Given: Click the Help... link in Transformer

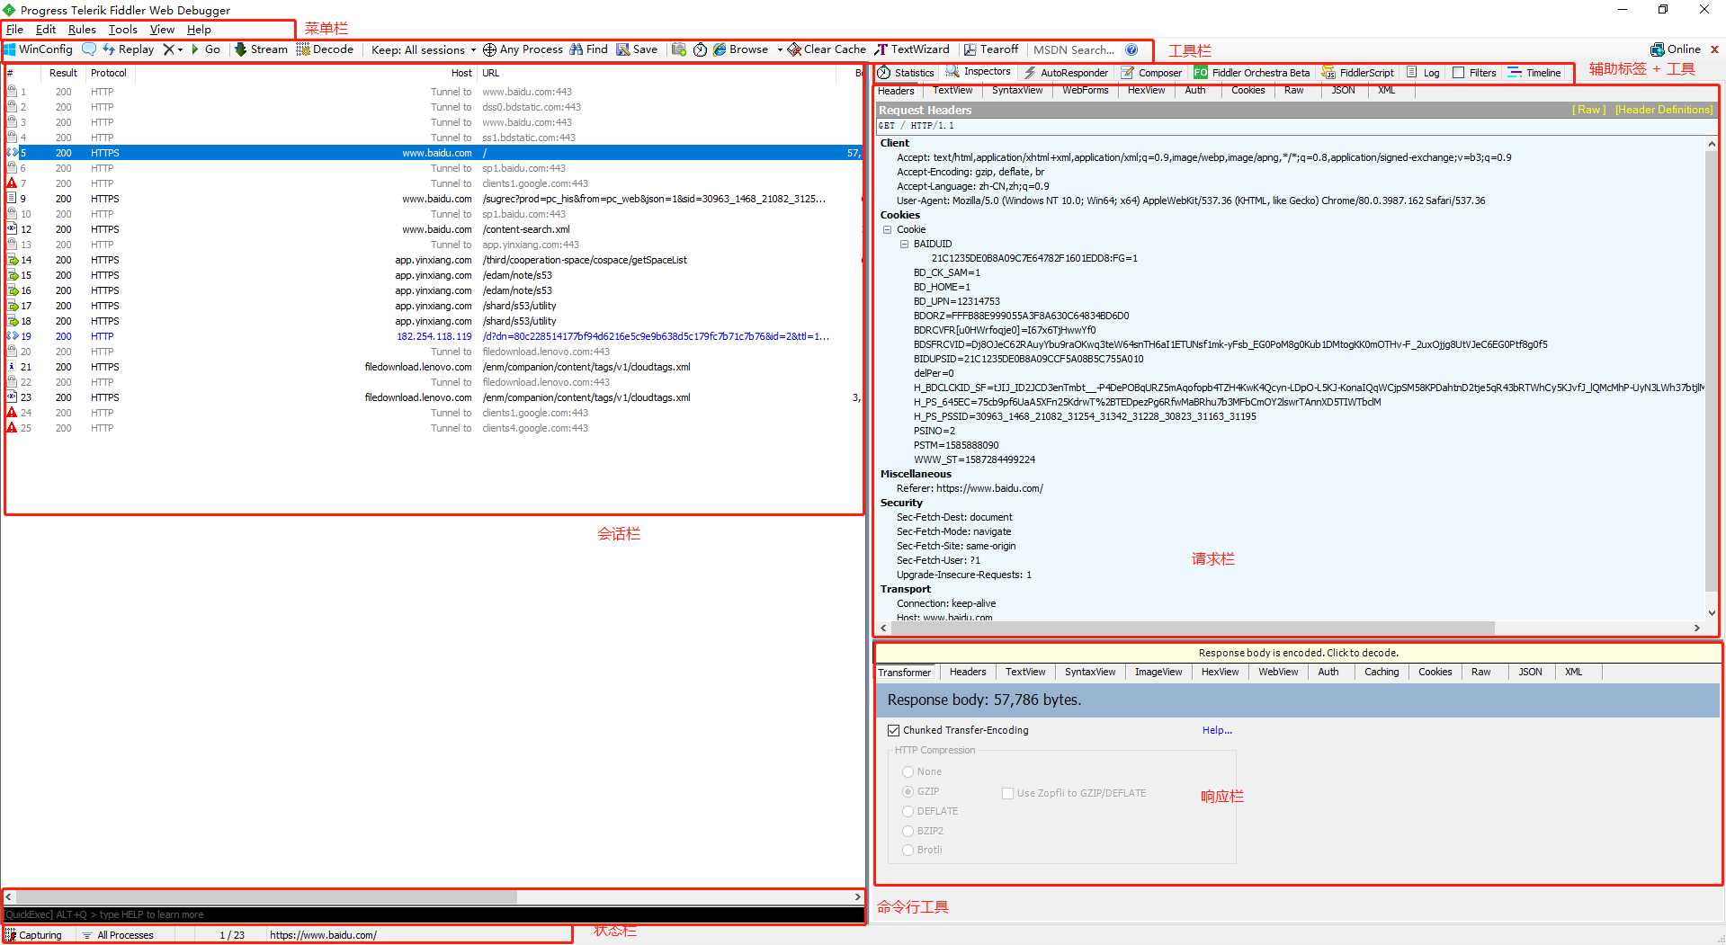Looking at the screenshot, I should tap(1217, 730).
